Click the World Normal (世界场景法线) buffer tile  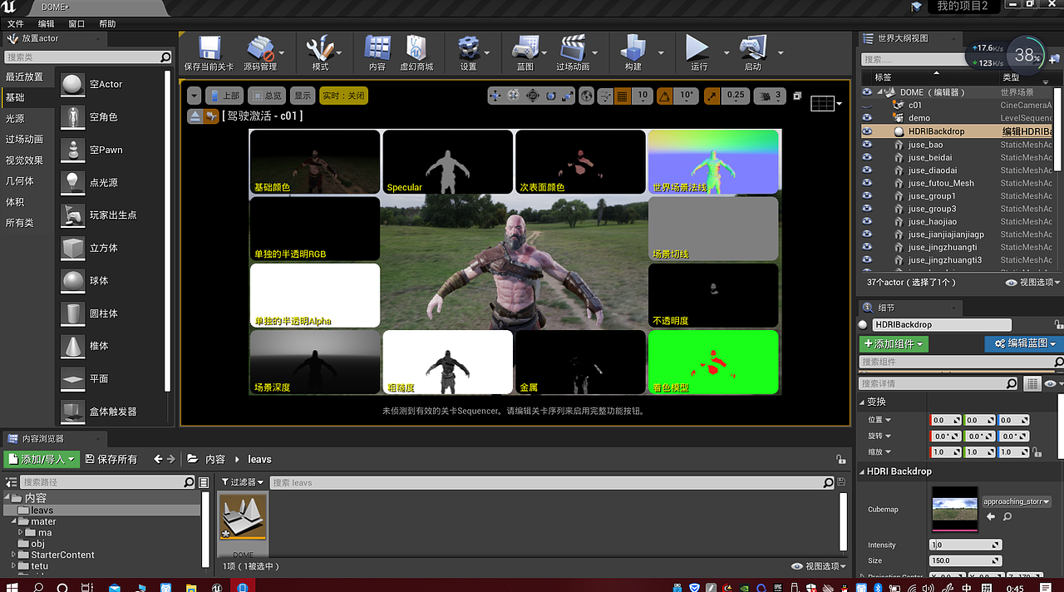pyautogui.click(x=713, y=162)
